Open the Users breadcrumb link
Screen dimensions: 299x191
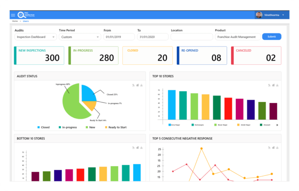tap(26, 21)
